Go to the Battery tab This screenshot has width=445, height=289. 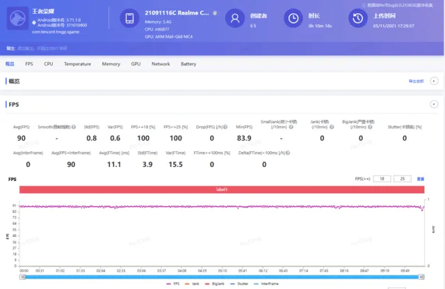tap(188, 64)
